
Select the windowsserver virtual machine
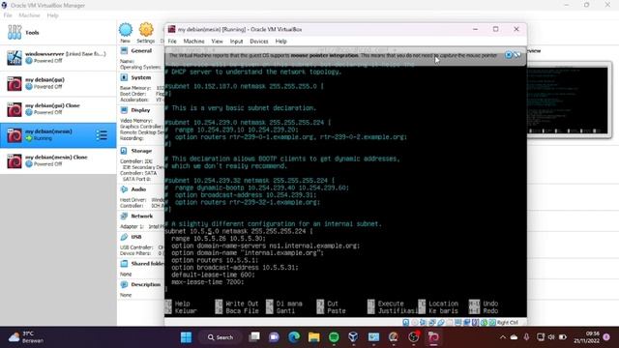coord(58,57)
